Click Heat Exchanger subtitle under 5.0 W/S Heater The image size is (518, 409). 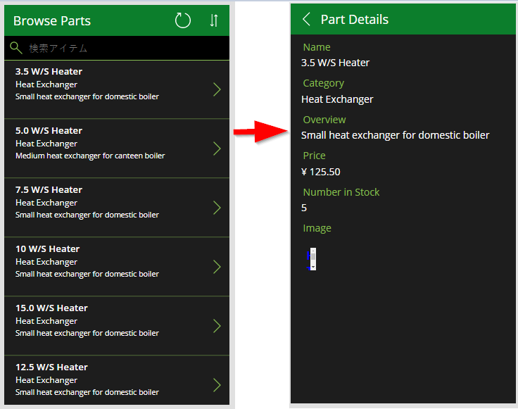(46, 144)
